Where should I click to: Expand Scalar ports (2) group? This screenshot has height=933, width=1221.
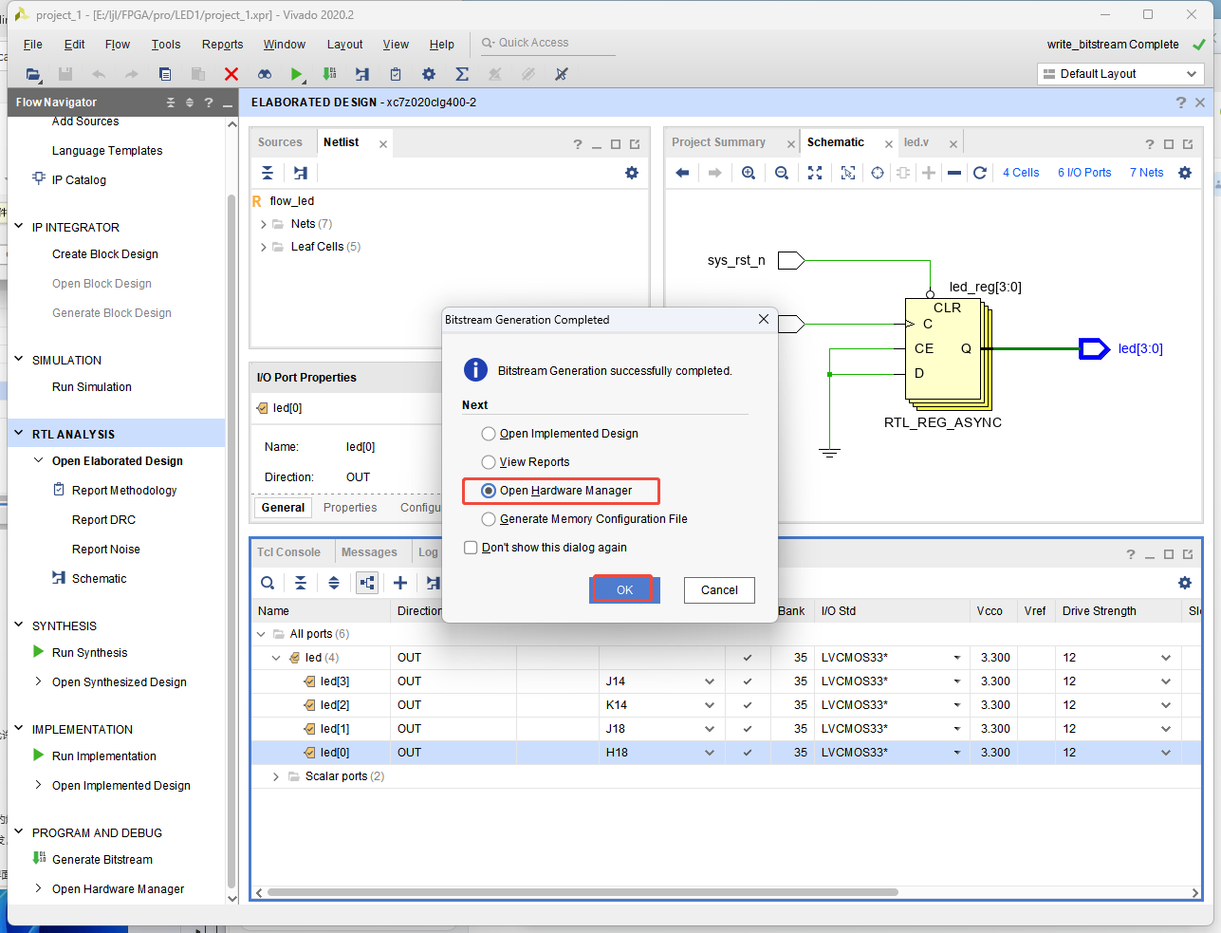click(276, 776)
